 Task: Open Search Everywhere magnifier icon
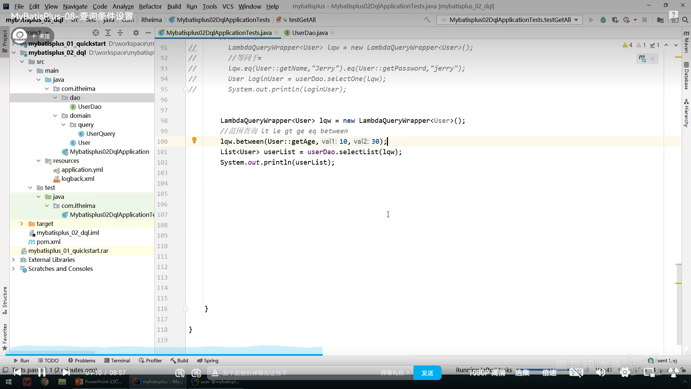tap(685, 20)
